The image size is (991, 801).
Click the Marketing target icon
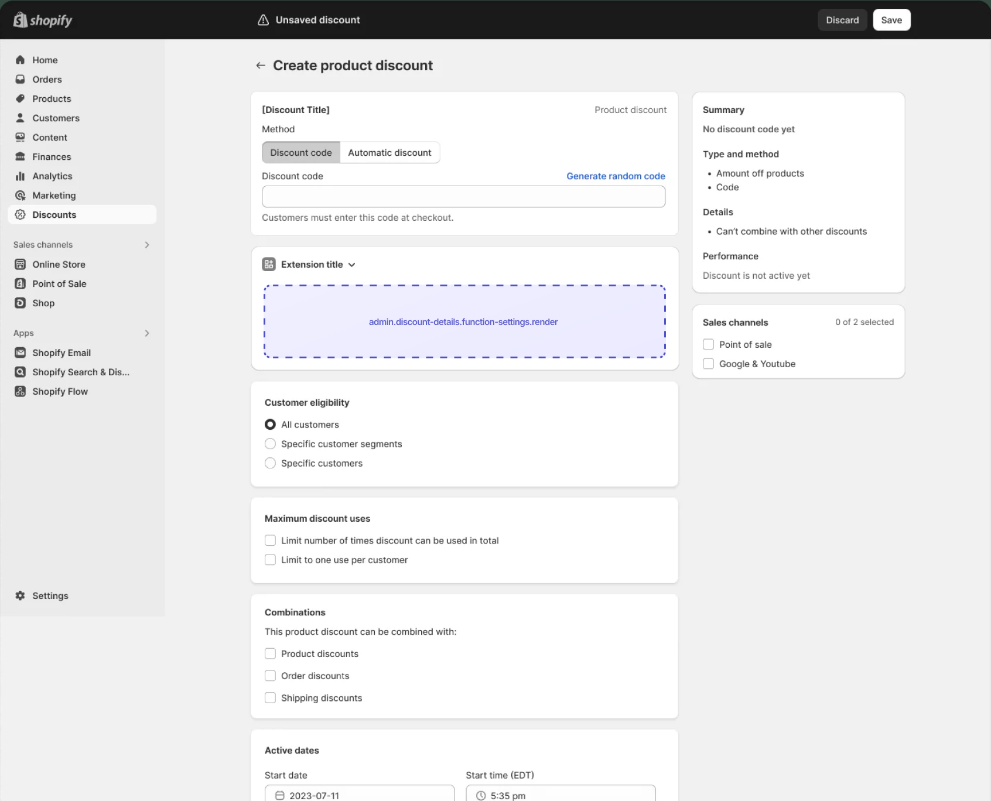(x=20, y=195)
